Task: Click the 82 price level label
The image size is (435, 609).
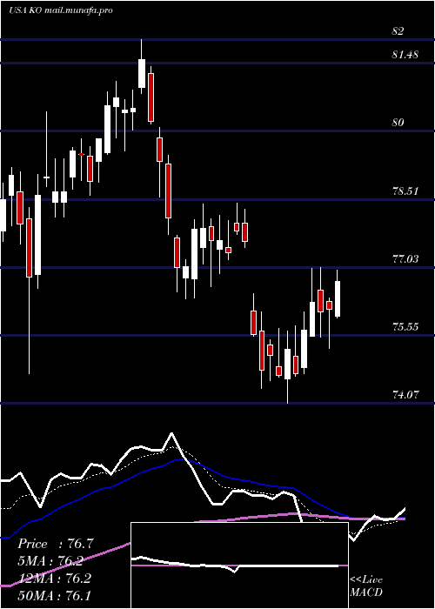Action: pyautogui.click(x=398, y=31)
